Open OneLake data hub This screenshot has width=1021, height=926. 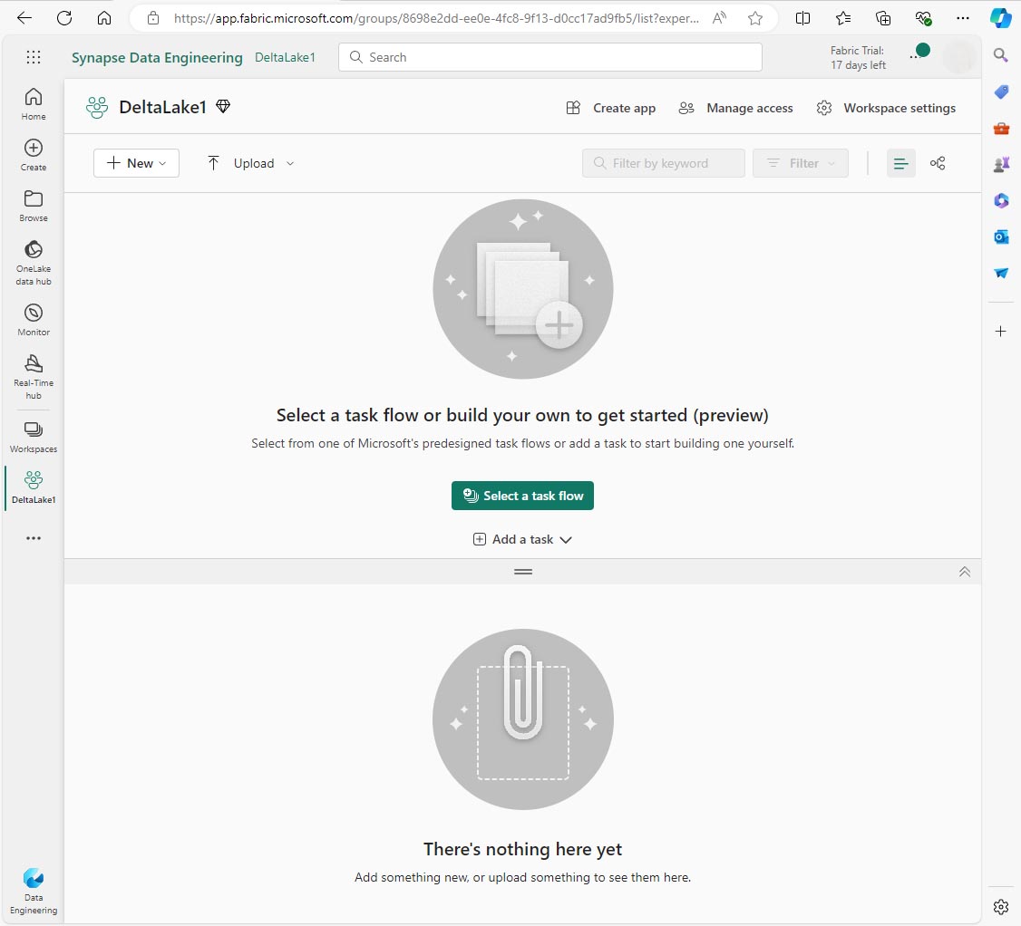pyautogui.click(x=34, y=263)
